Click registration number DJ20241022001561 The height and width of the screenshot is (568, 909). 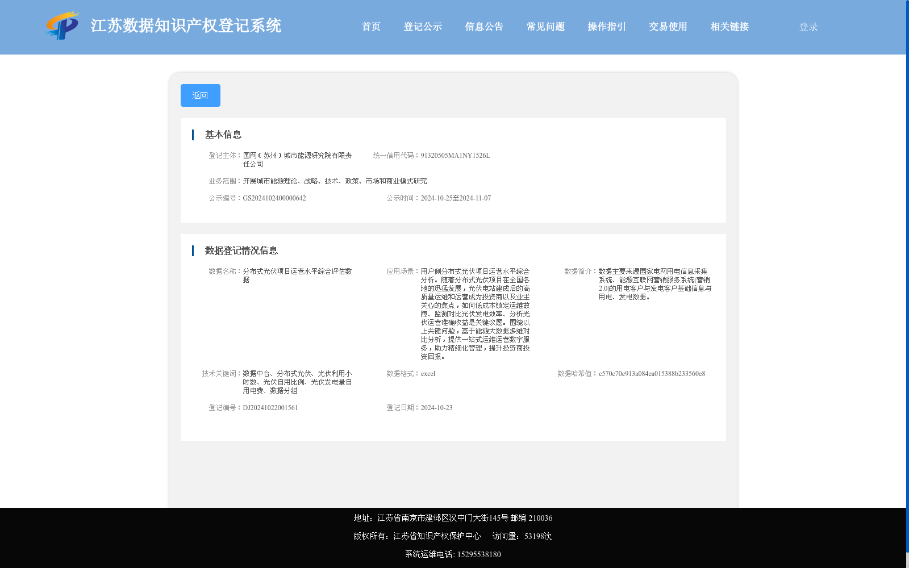270,408
